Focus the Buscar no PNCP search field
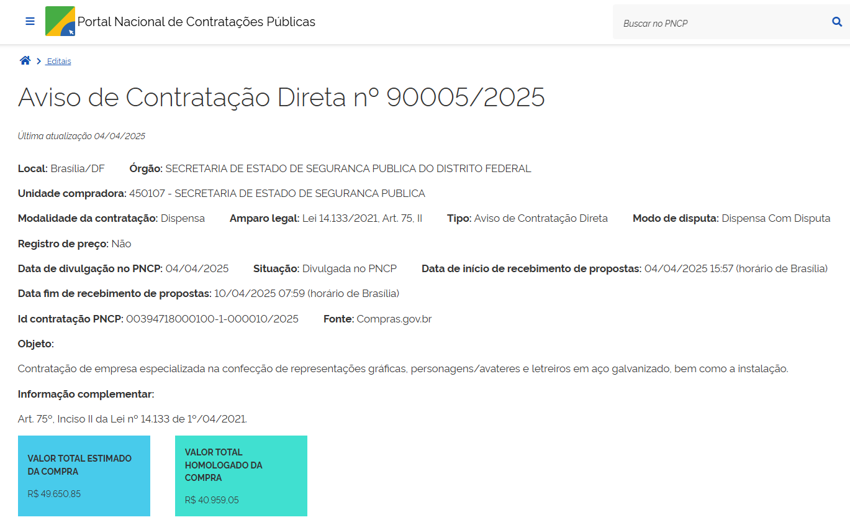850x530 pixels. pyautogui.click(x=720, y=23)
